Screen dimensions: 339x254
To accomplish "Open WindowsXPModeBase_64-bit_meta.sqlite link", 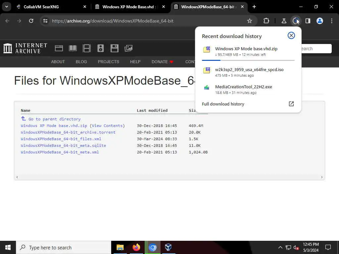I will (63, 146).
